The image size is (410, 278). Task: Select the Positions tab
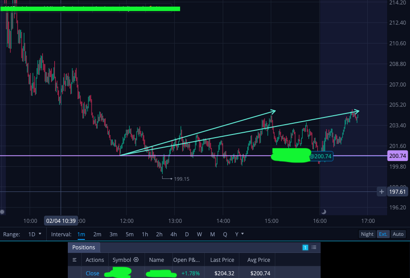84,247
